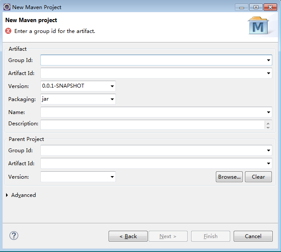Click the Cancel button

[253, 236]
